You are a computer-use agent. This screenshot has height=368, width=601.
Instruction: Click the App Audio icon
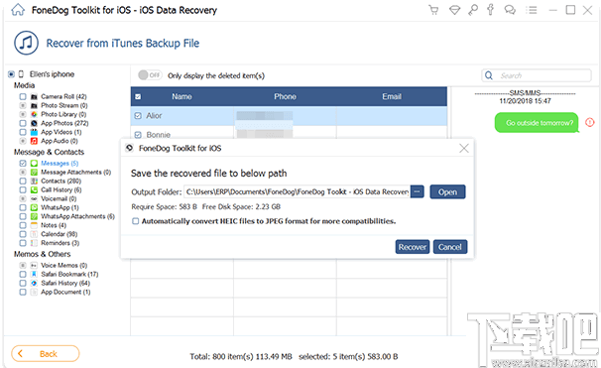tap(34, 141)
